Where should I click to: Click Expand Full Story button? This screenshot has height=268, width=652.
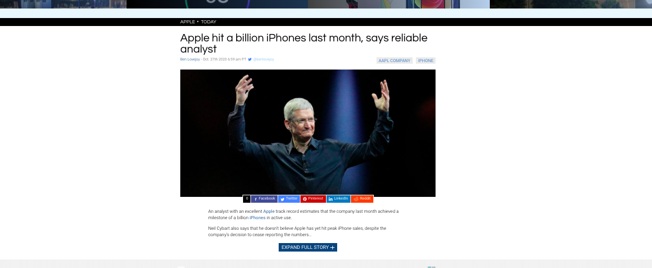pyautogui.click(x=308, y=247)
